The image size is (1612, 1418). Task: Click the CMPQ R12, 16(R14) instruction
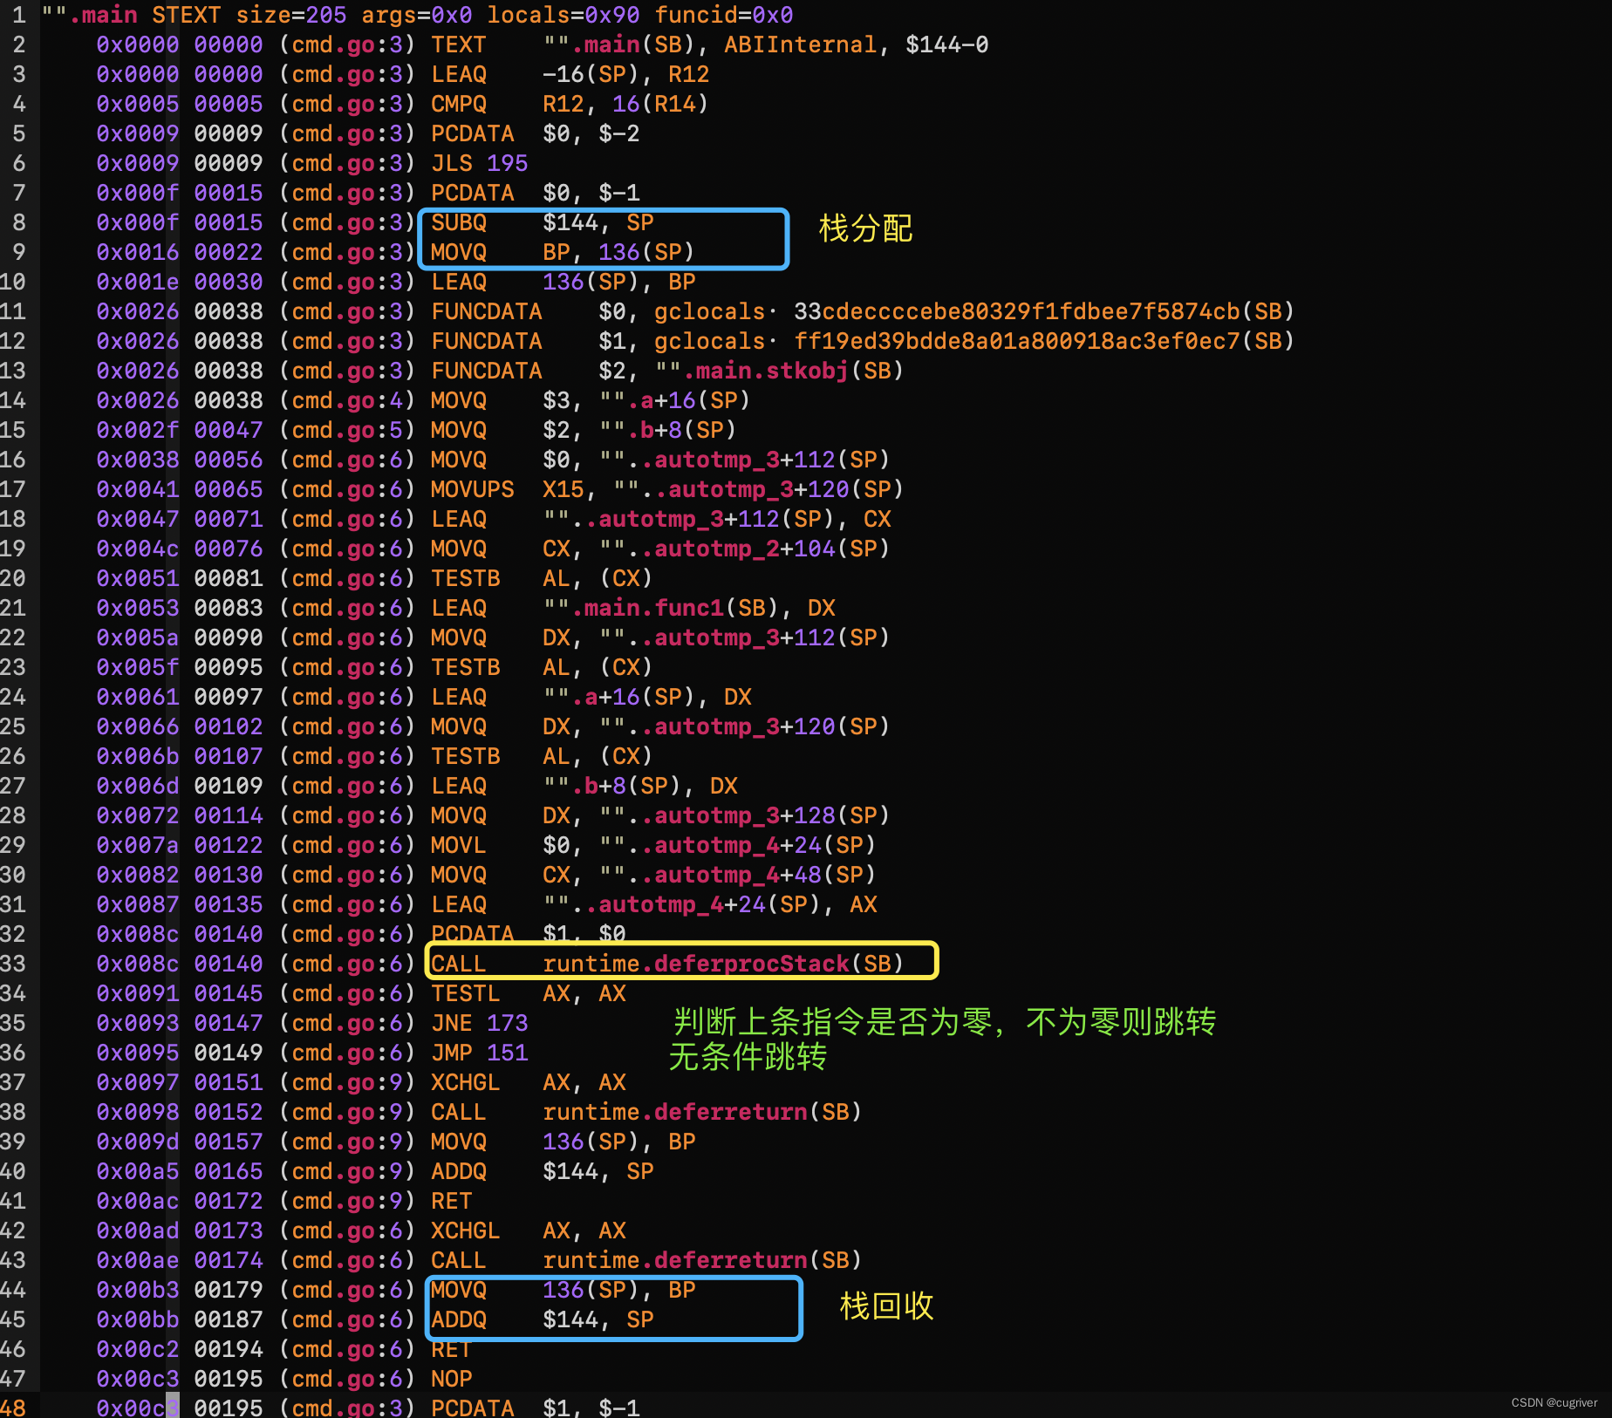pyautogui.click(x=570, y=104)
